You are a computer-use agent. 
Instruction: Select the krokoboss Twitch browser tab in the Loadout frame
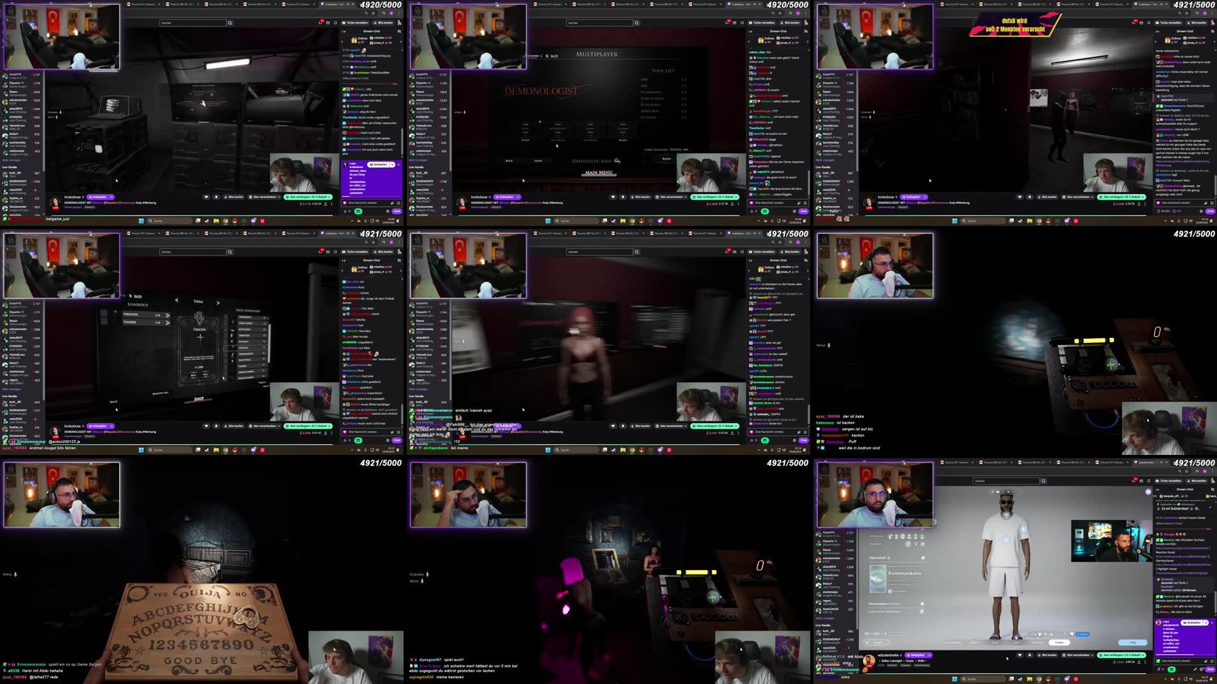[337, 233]
